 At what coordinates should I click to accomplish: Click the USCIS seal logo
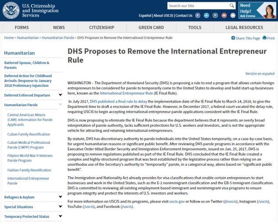tap(11, 11)
